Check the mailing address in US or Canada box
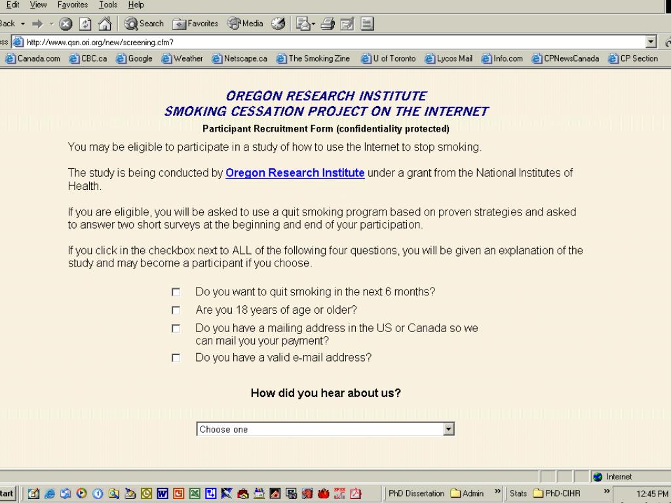Viewport: 671px width, 503px height. (x=176, y=329)
